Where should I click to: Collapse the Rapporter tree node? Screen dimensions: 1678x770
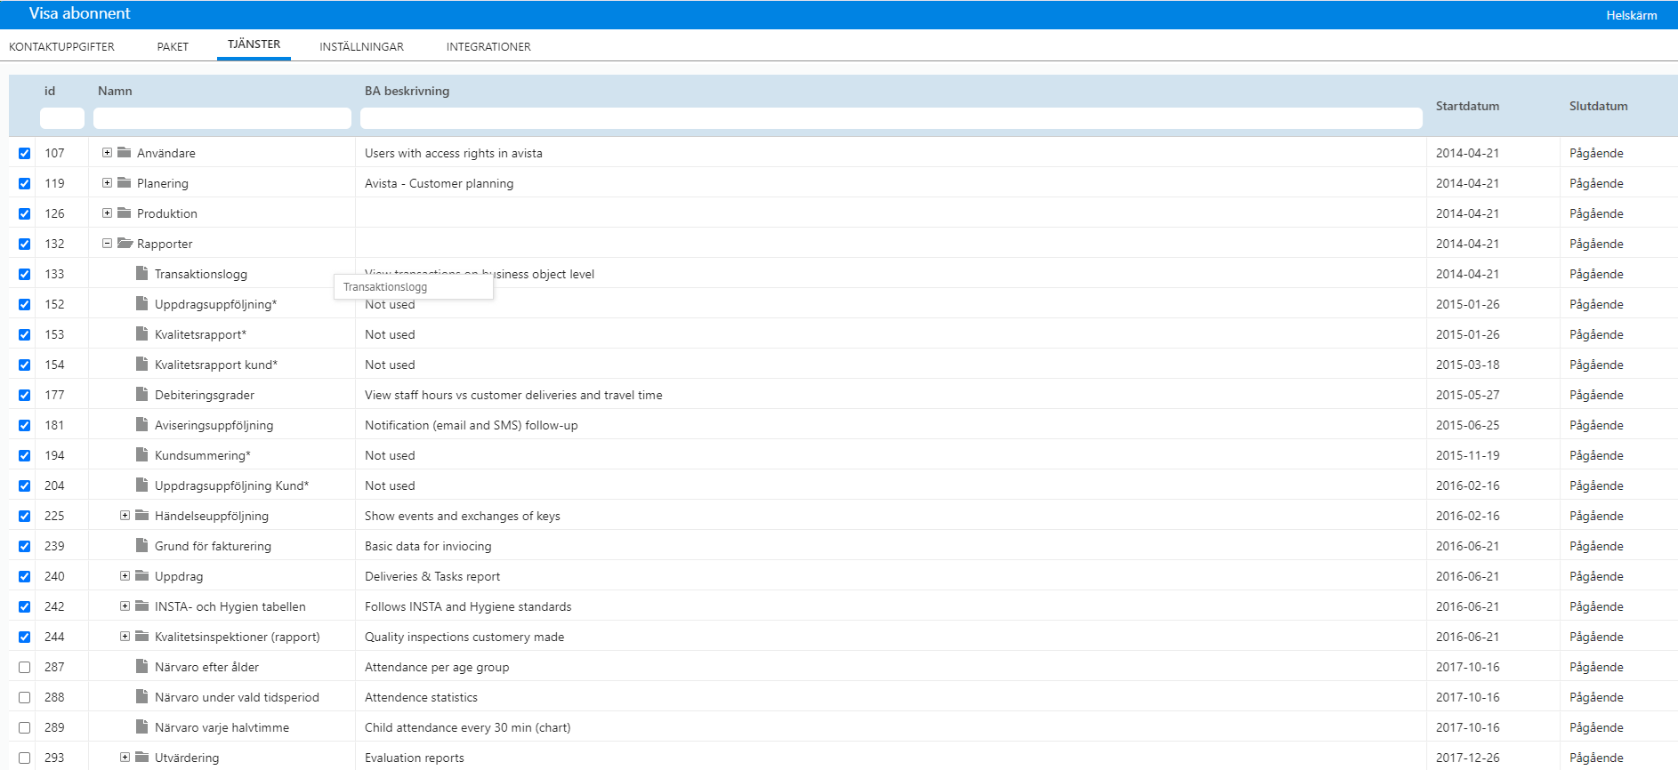point(107,244)
